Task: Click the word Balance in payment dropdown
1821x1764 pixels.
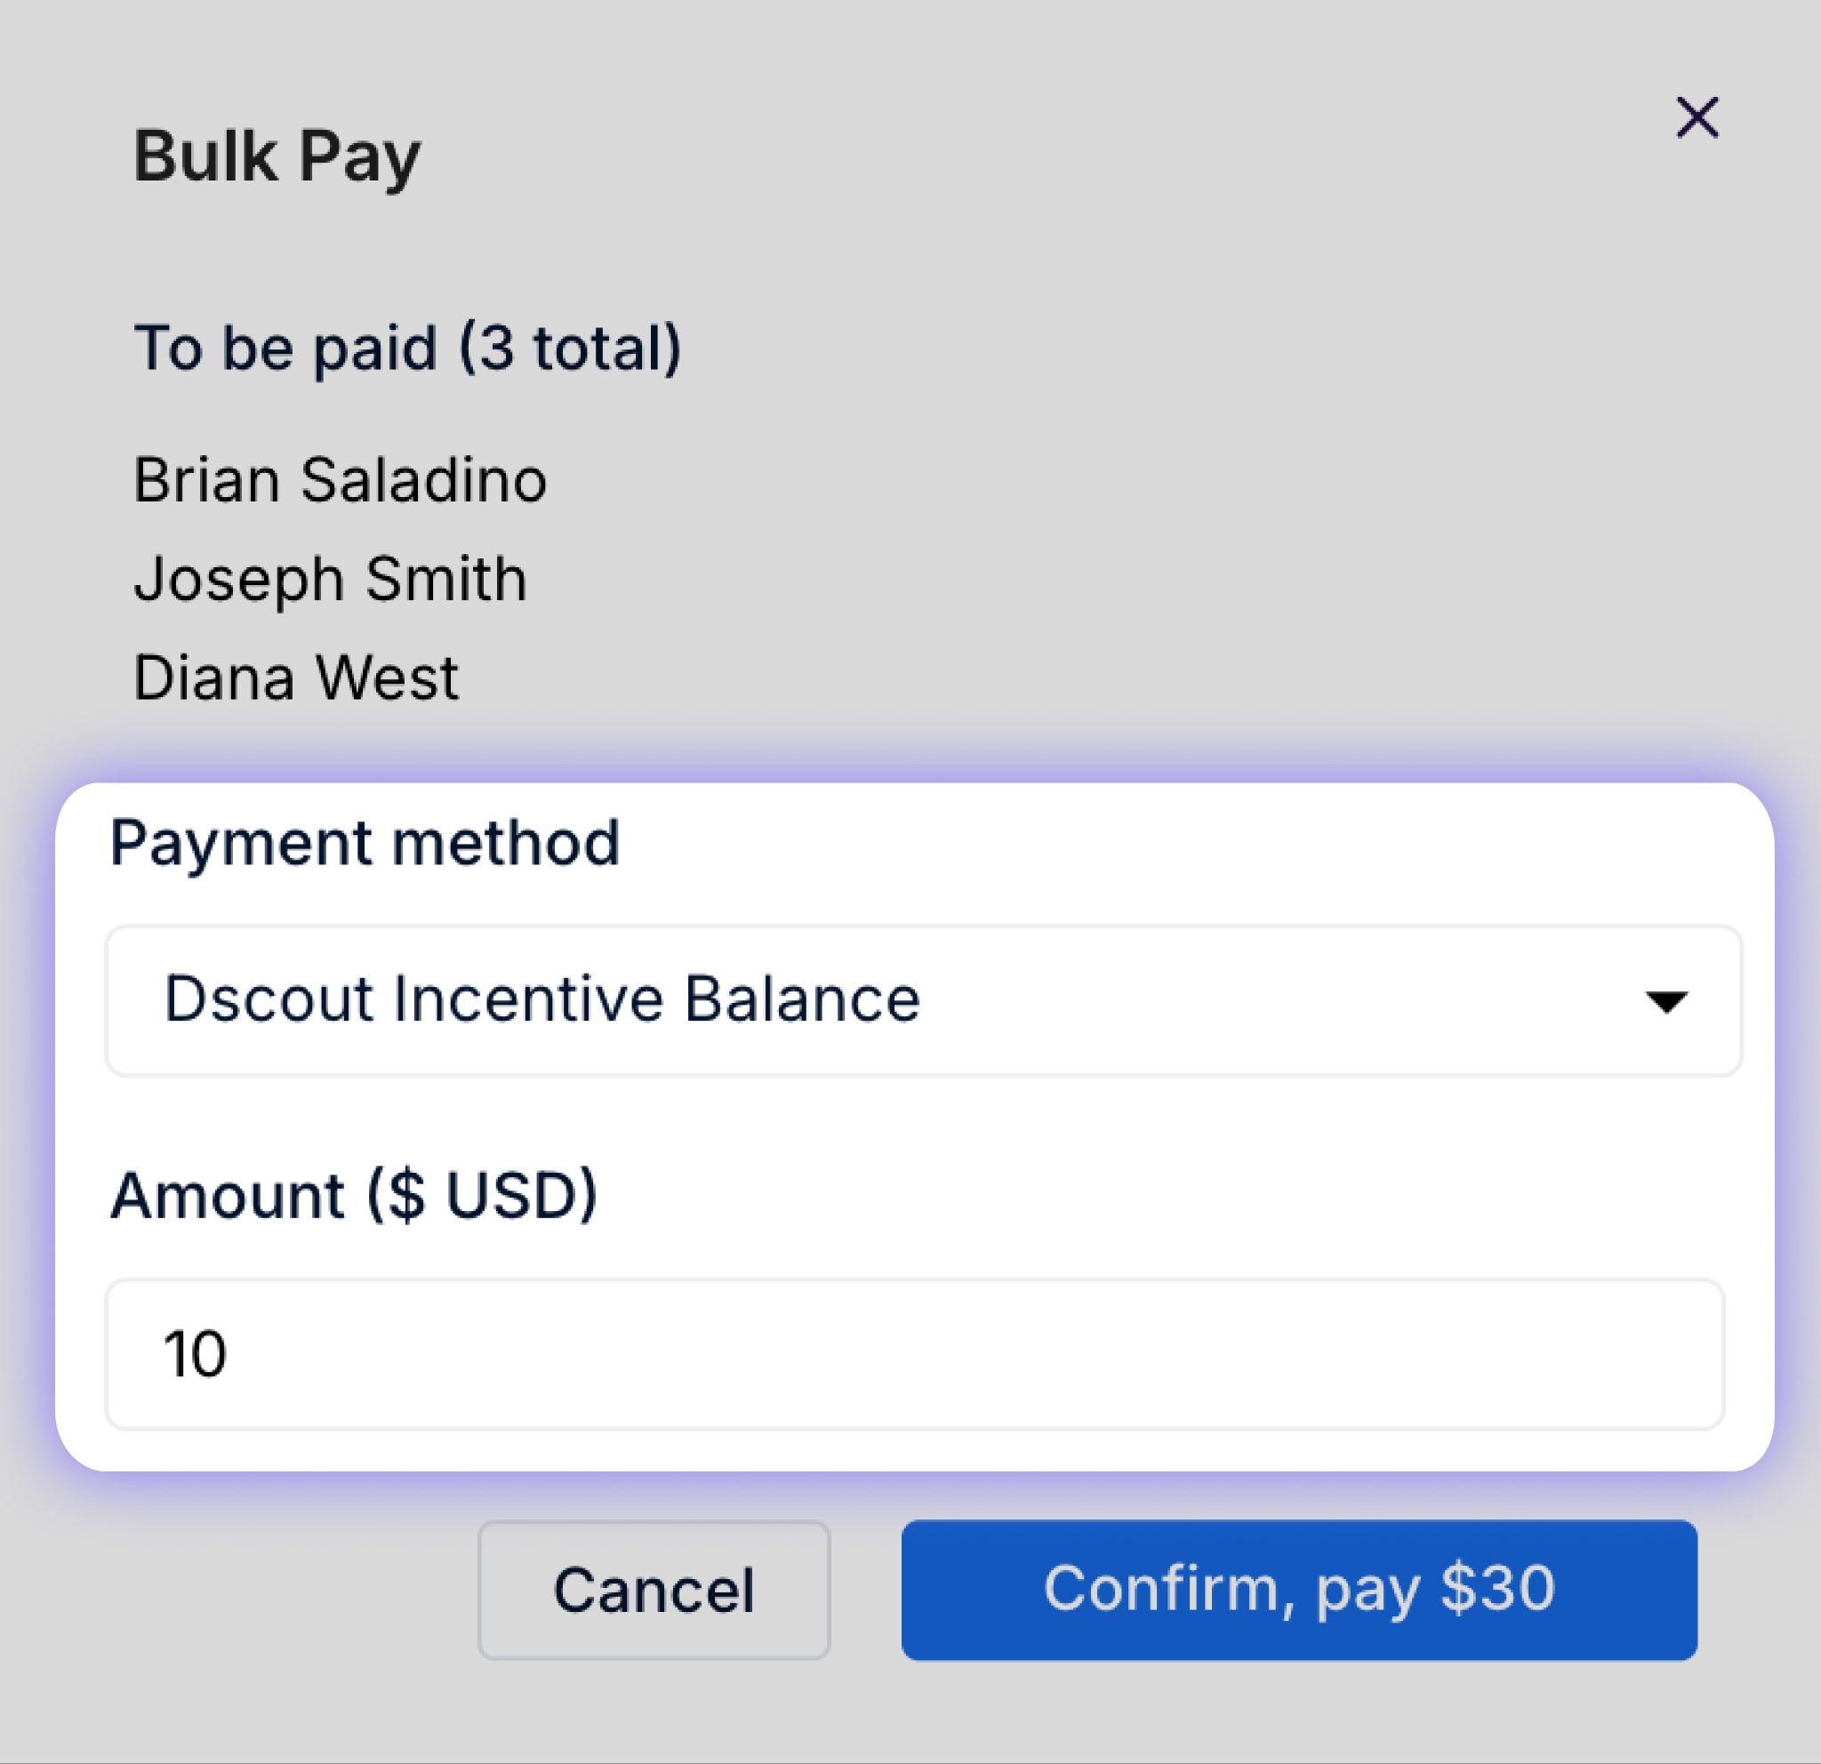Action: pos(802,999)
